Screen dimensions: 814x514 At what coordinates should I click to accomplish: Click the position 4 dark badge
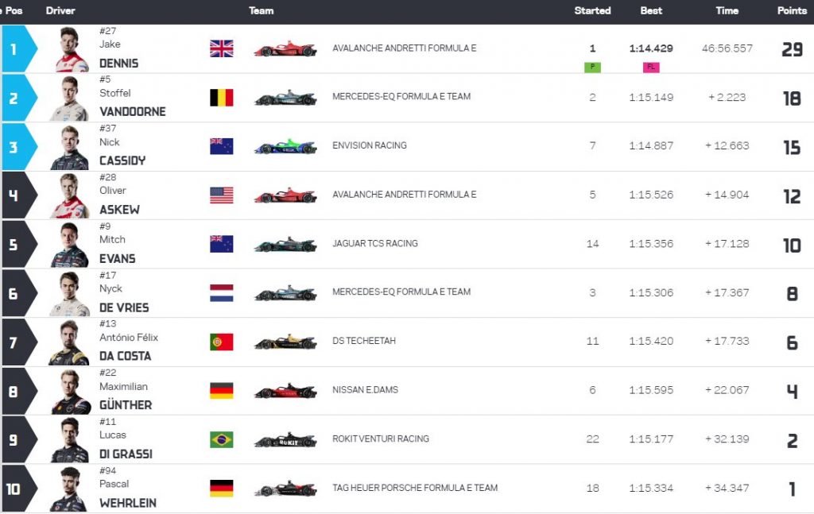tap(19, 195)
